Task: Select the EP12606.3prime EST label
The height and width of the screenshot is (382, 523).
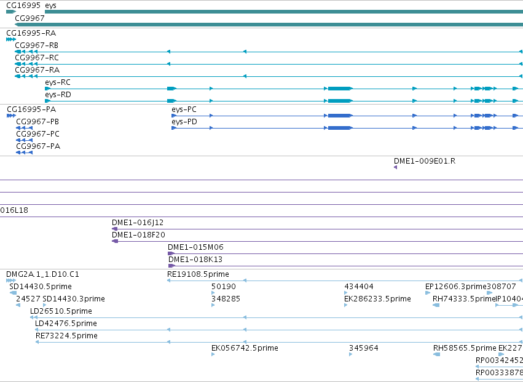Action: 456,287
